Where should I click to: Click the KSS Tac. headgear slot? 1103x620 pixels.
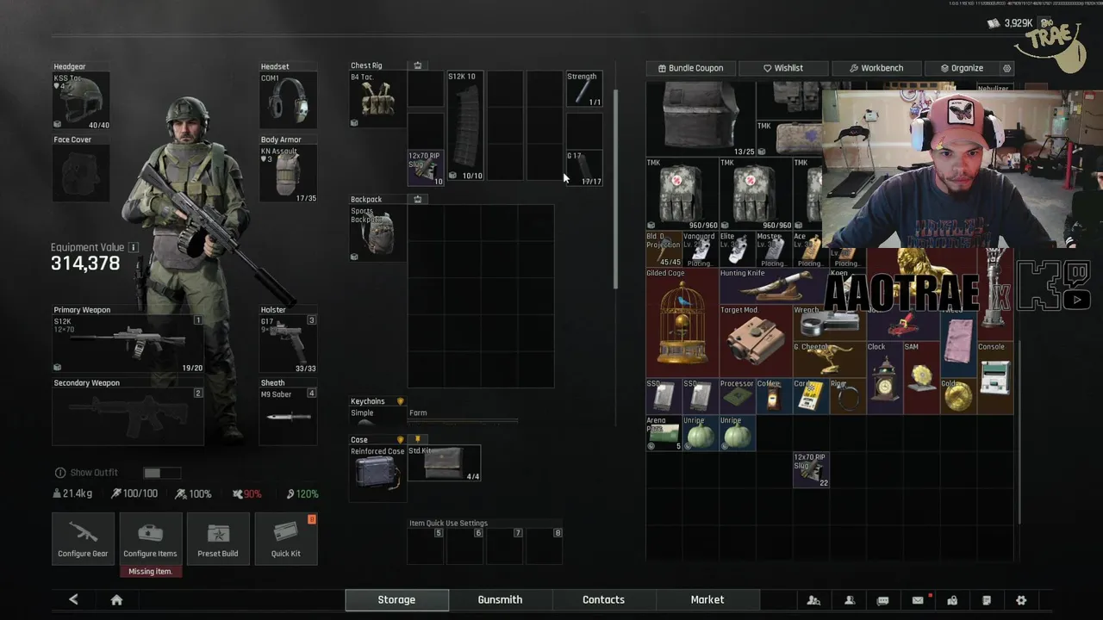pyautogui.click(x=81, y=101)
